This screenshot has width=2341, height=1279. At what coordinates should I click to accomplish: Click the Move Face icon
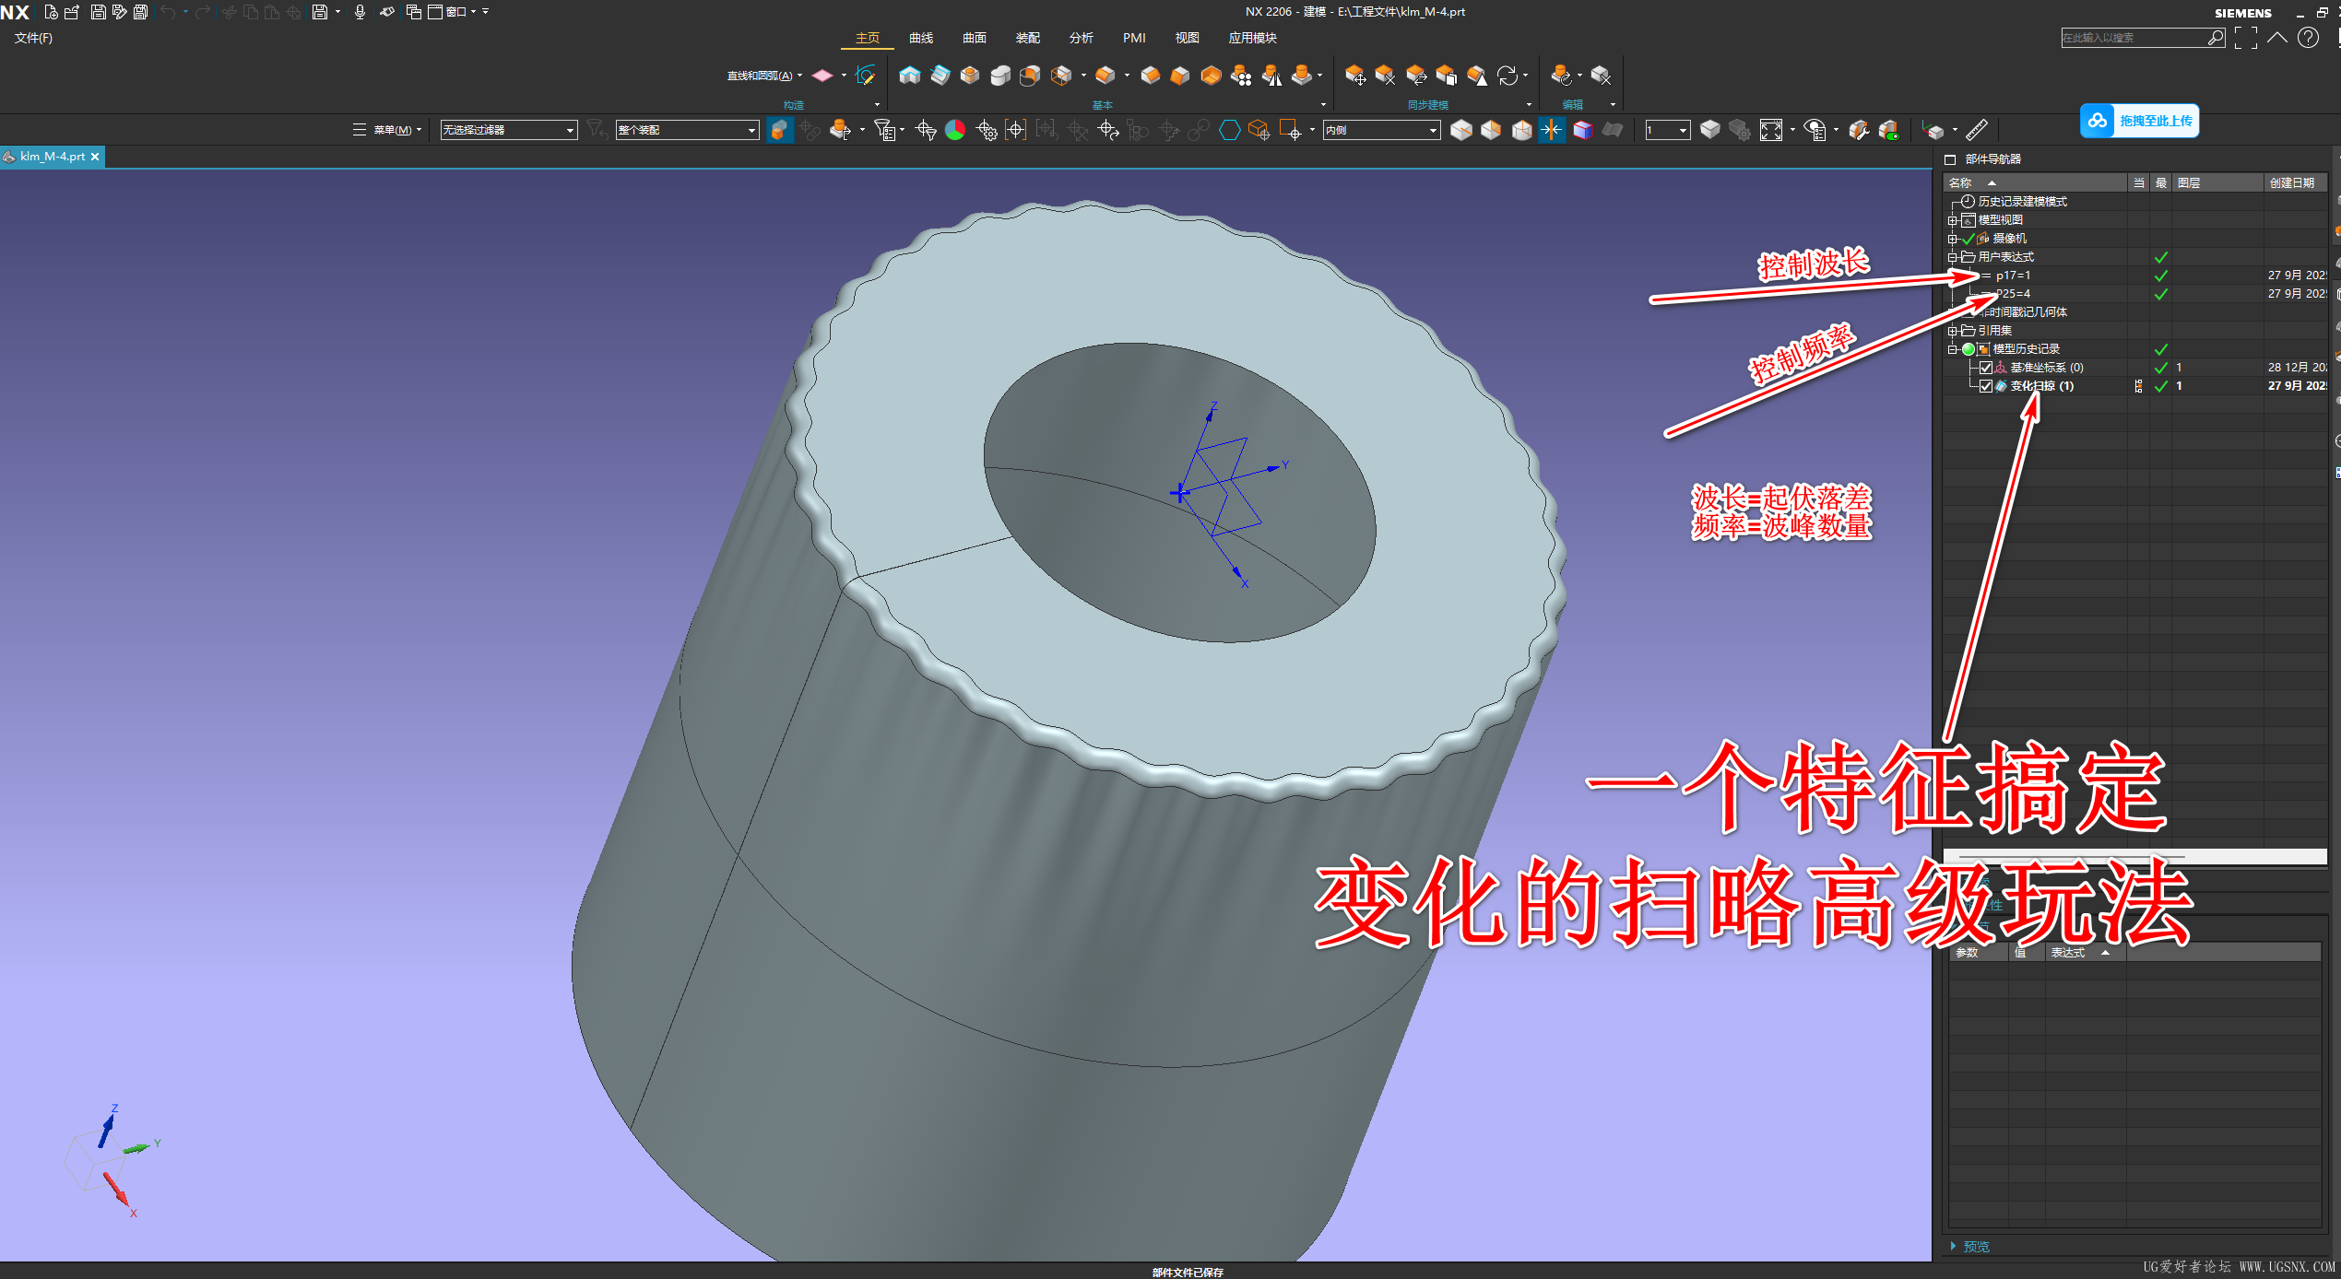(x=1354, y=76)
